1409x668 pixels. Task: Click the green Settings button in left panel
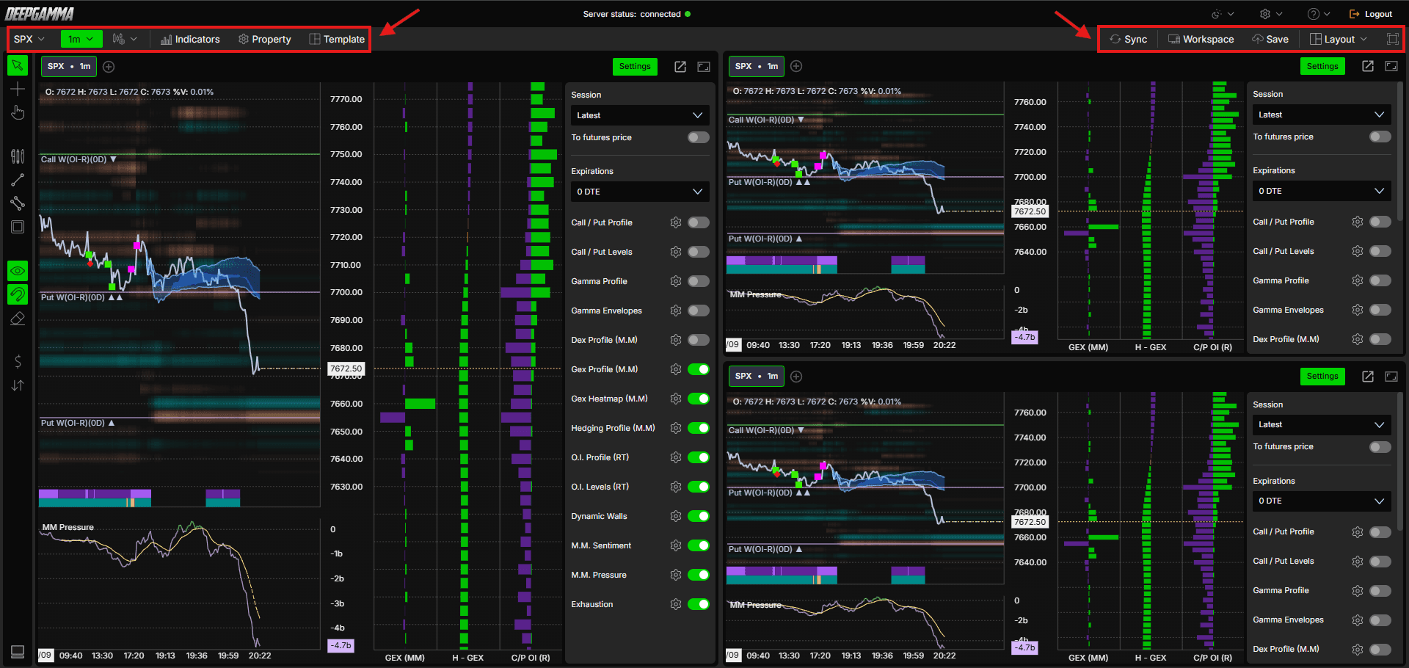tap(635, 67)
